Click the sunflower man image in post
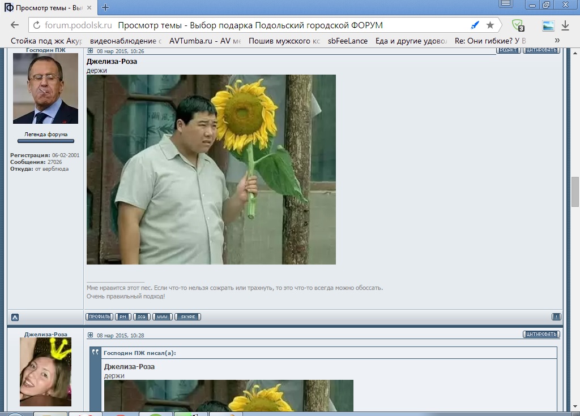Viewport: 580px width, 416px height. (211, 170)
